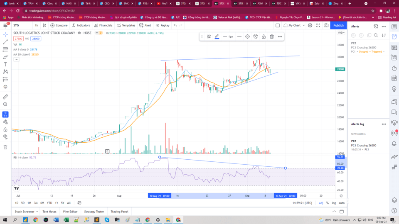Image resolution: width=399 pixels, height=224 pixels.
Task: Open the Stock Screener tab dropdown
Action: coord(26,212)
